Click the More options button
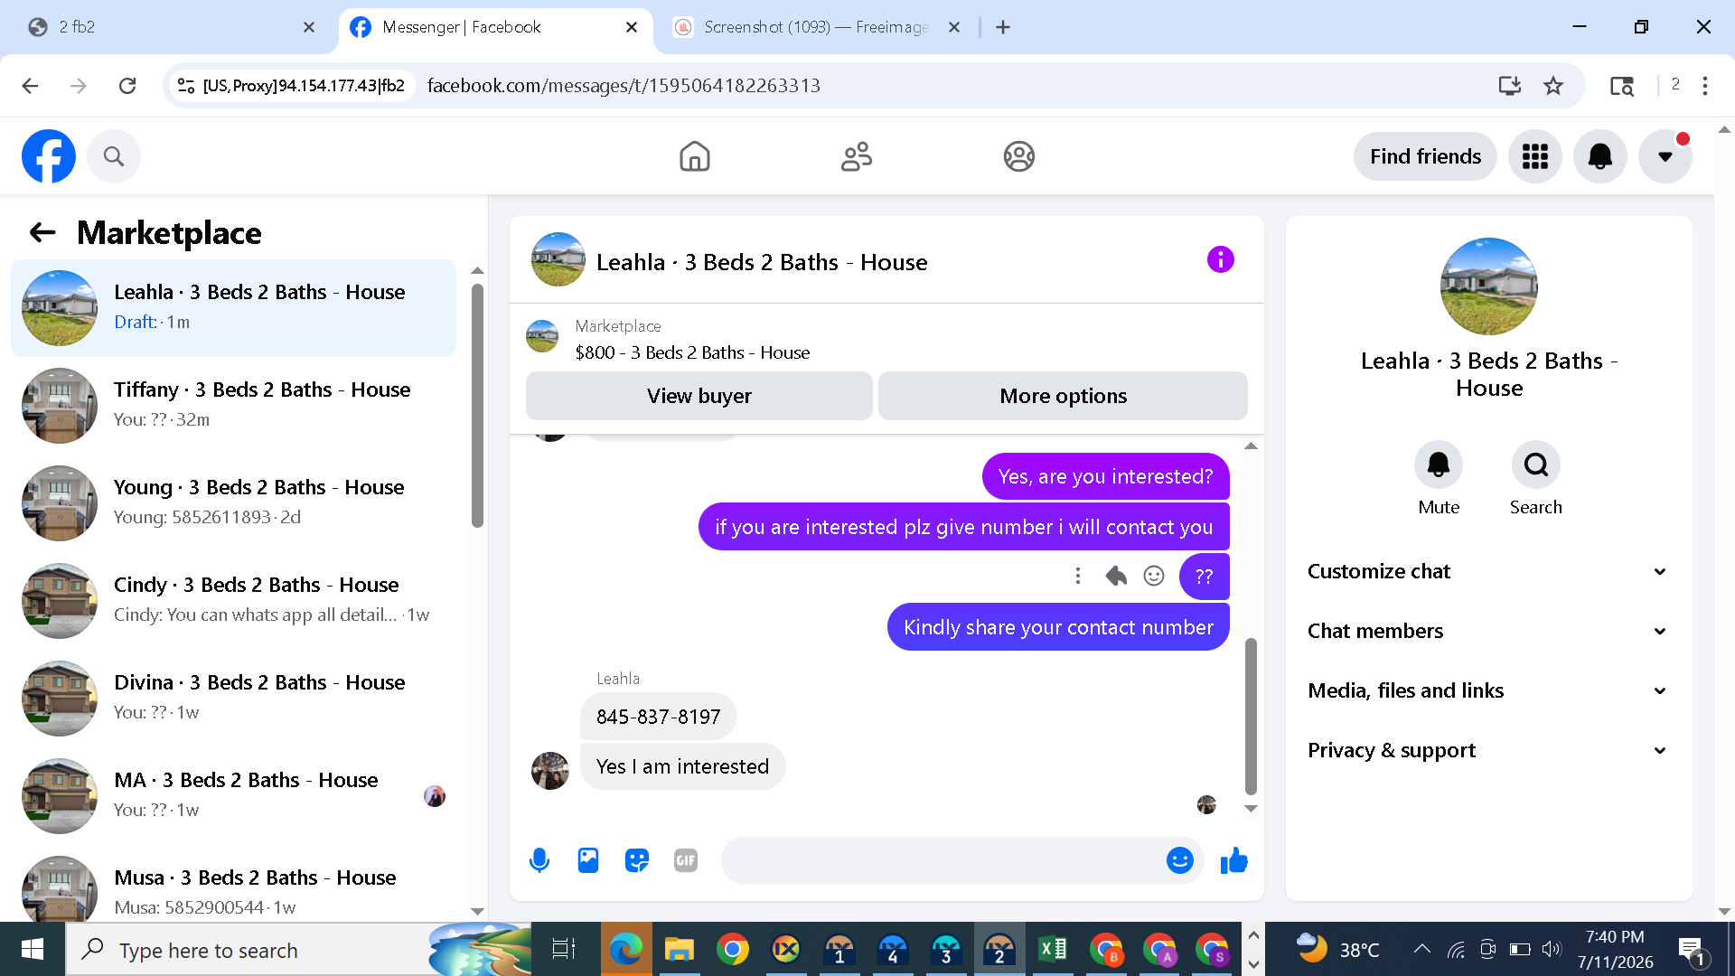Screen dimensions: 1735x976 (x=1064, y=396)
